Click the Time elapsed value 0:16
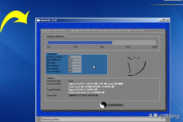 point(75,69)
